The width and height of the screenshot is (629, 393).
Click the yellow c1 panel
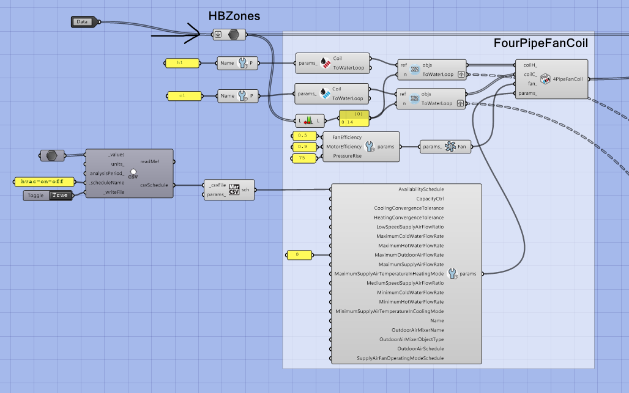[x=185, y=96]
